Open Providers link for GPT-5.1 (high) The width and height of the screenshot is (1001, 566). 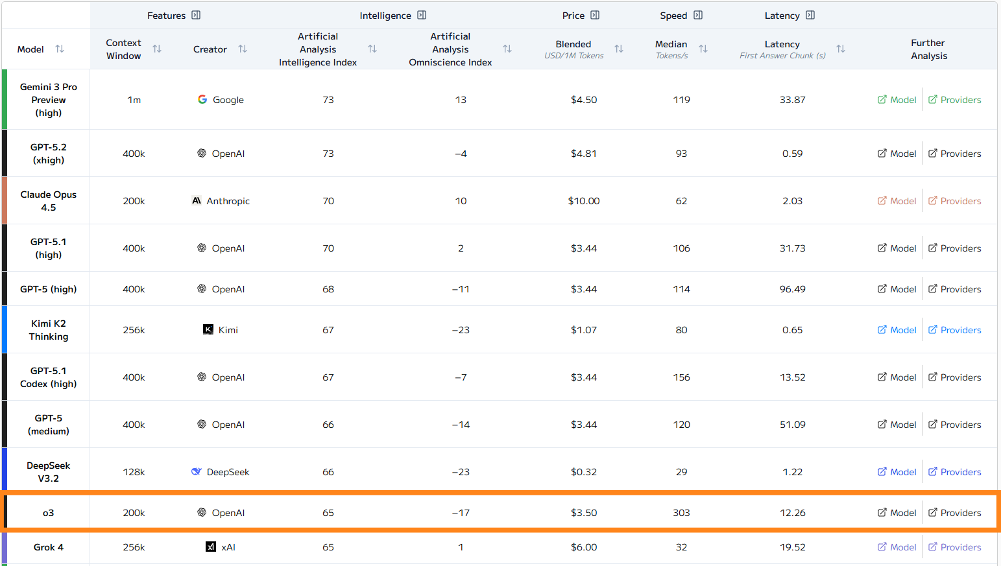coord(954,248)
